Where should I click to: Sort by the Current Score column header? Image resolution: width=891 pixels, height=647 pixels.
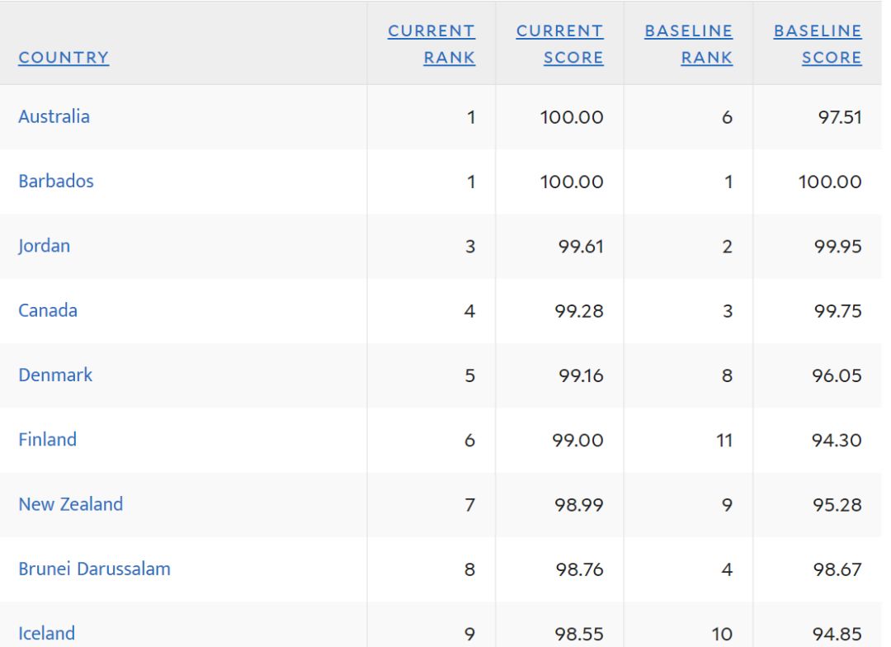[559, 45]
